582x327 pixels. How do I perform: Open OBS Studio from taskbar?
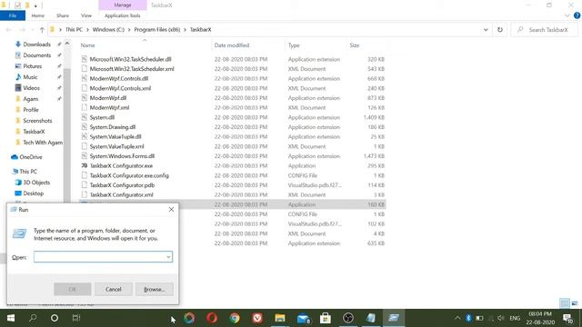tap(348, 318)
